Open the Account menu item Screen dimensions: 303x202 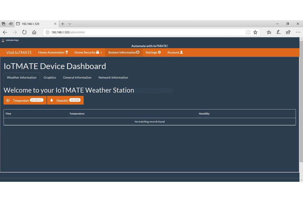[x=175, y=53]
